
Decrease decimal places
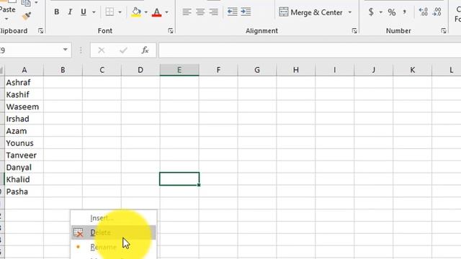(437, 12)
